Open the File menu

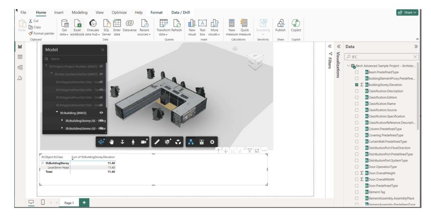[23, 12]
